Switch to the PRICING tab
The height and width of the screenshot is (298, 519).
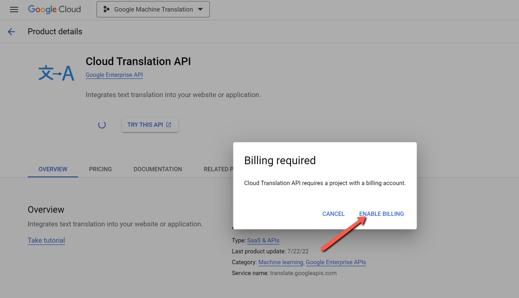(100, 169)
